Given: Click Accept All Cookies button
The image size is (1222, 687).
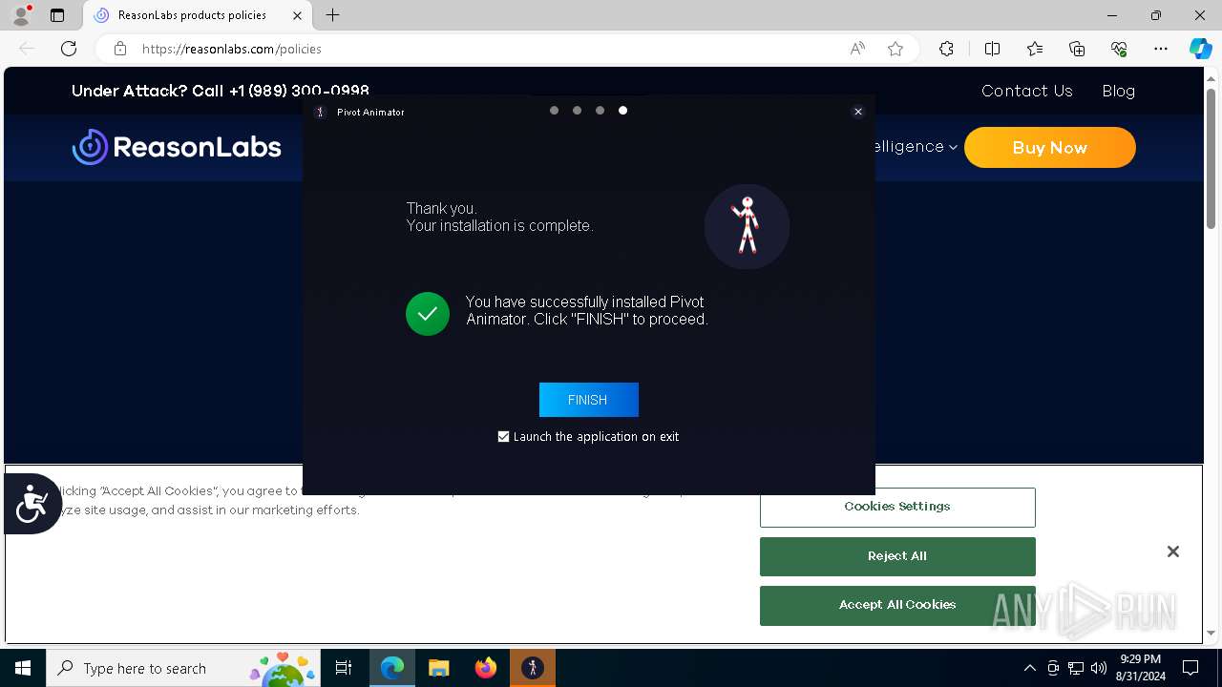Looking at the screenshot, I should (x=897, y=605).
